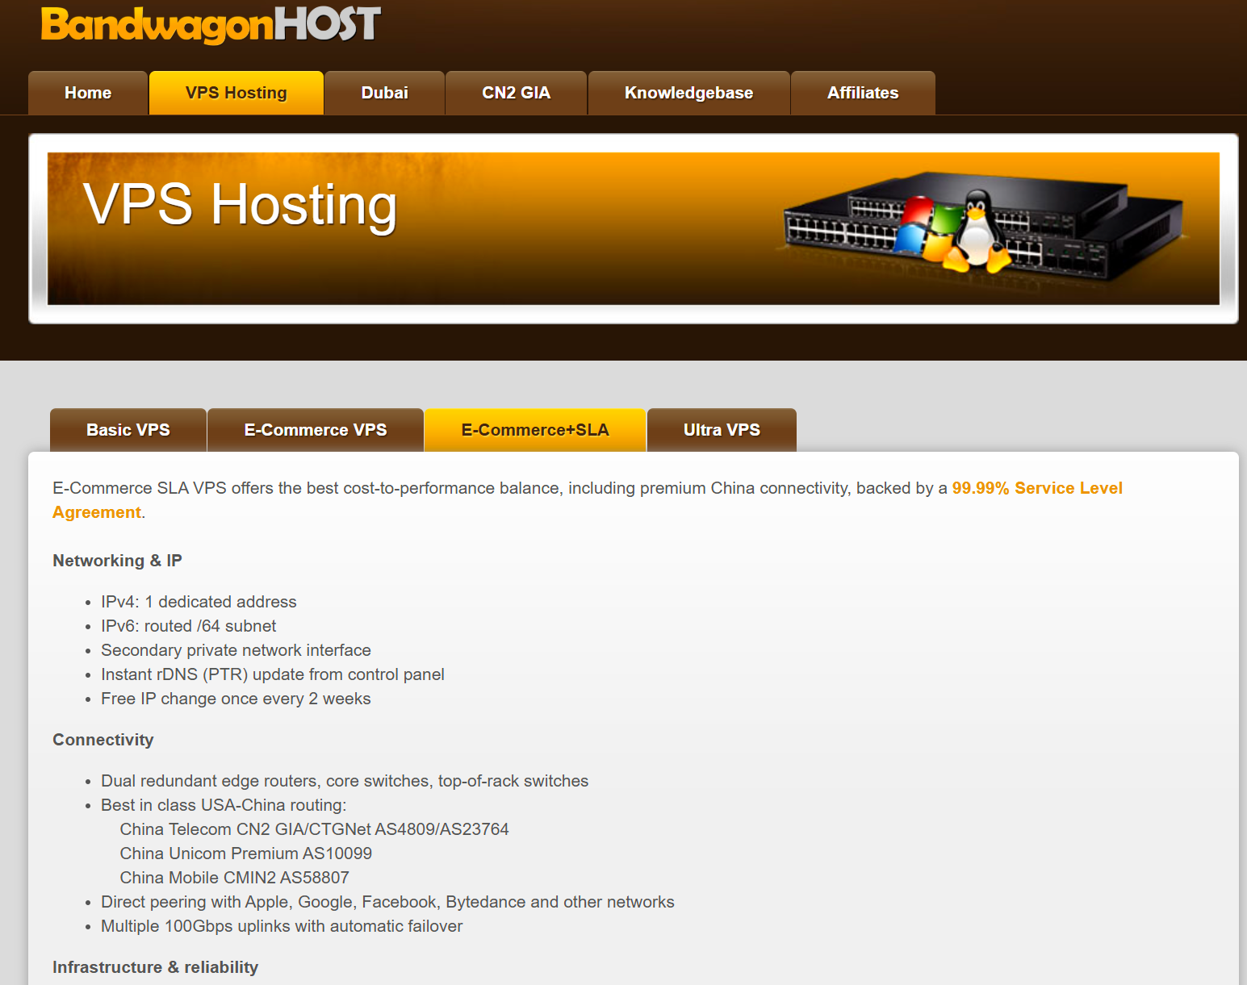Select the VPS Hosting navigation tab
This screenshot has width=1247, height=985.
click(236, 93)
